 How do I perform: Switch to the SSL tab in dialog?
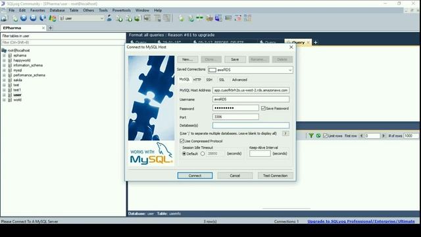222,80
